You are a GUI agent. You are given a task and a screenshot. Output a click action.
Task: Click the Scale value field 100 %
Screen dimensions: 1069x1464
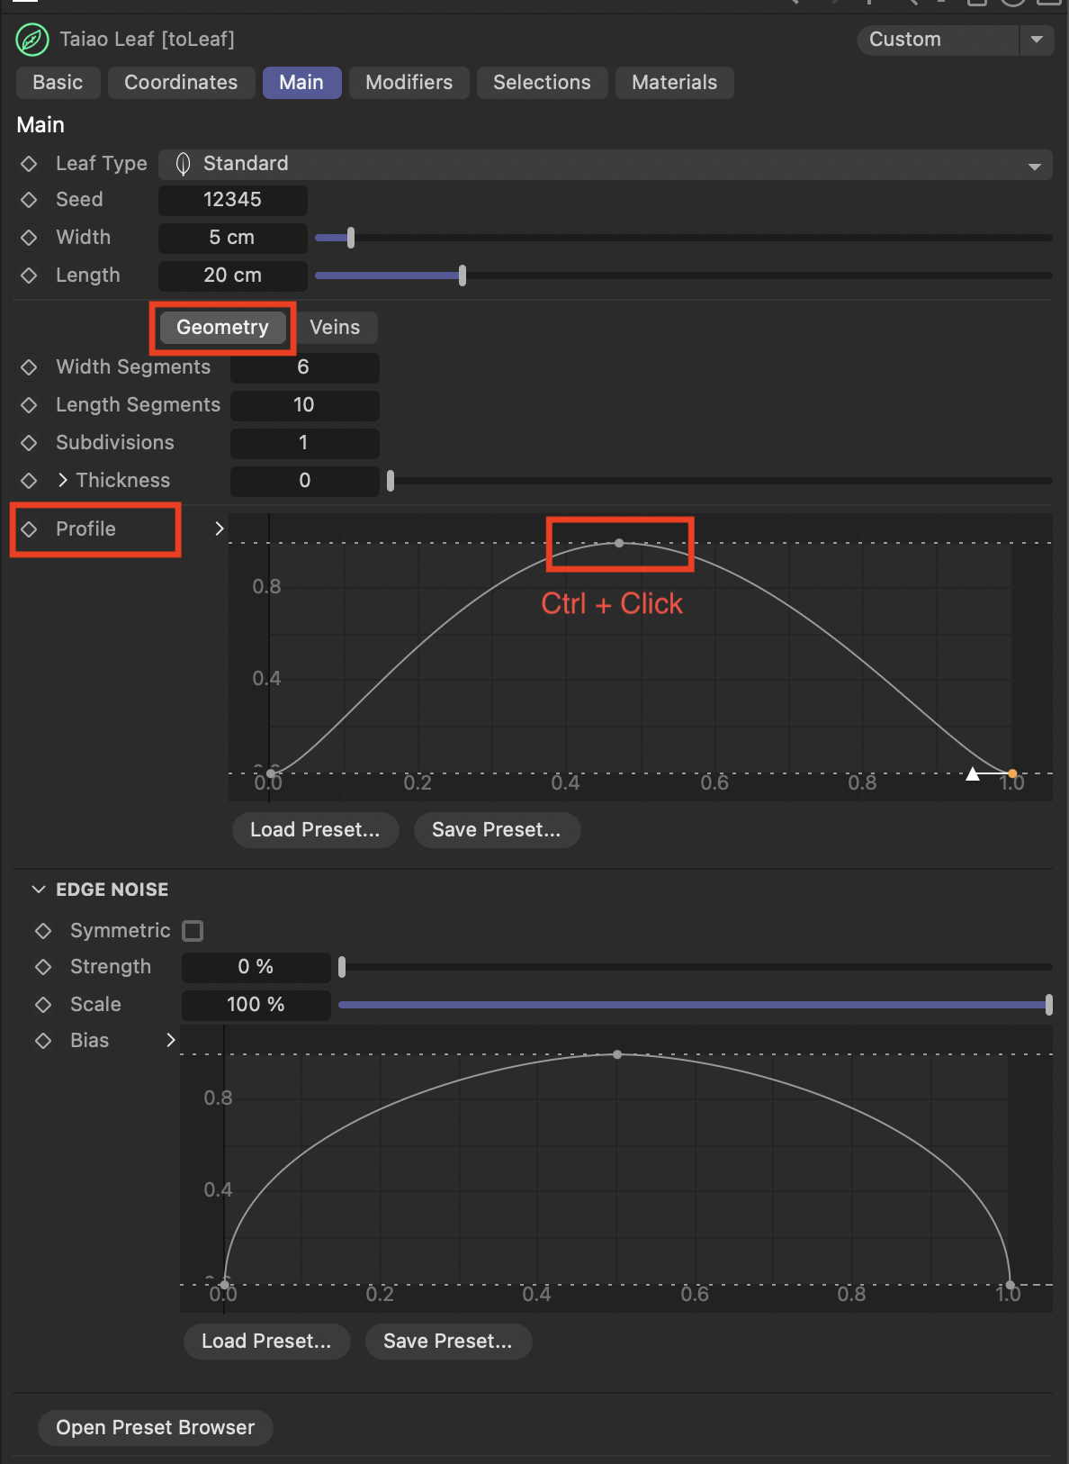pyautogui.click(x=256, y=1005)
